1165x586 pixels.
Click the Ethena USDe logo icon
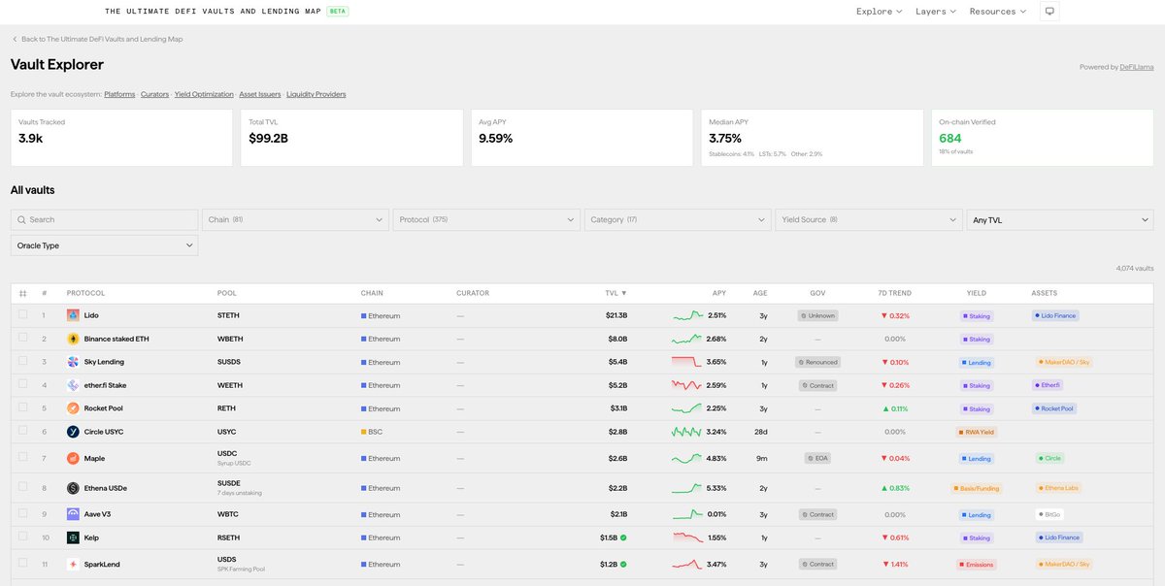click(x=73, y=488)
